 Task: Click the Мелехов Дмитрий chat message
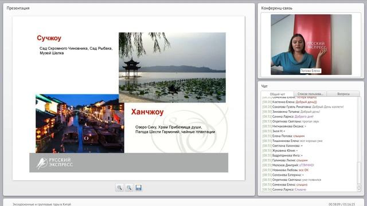click(x=288, y=165)
